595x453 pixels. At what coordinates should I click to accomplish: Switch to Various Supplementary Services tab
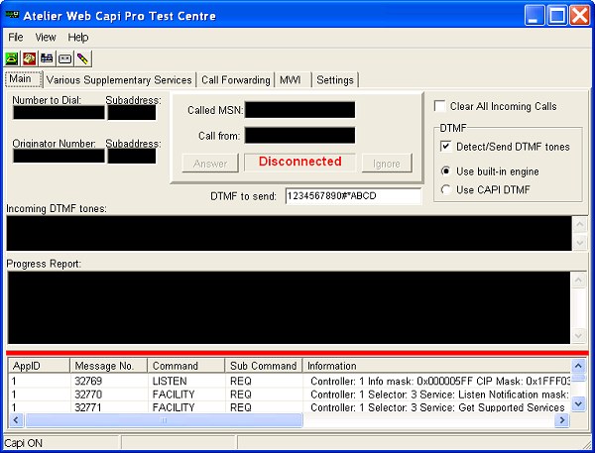(119, 80)
